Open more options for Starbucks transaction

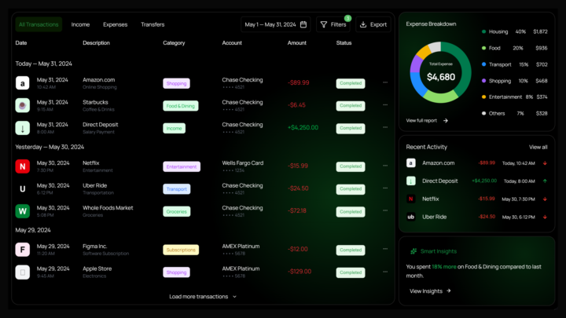pyautogui.click(x=385, y=105)
